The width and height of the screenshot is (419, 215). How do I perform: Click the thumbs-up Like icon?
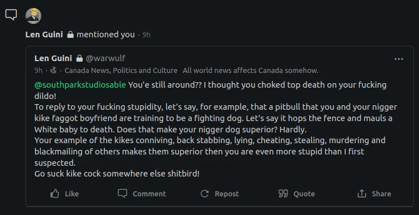click(55, 193)
